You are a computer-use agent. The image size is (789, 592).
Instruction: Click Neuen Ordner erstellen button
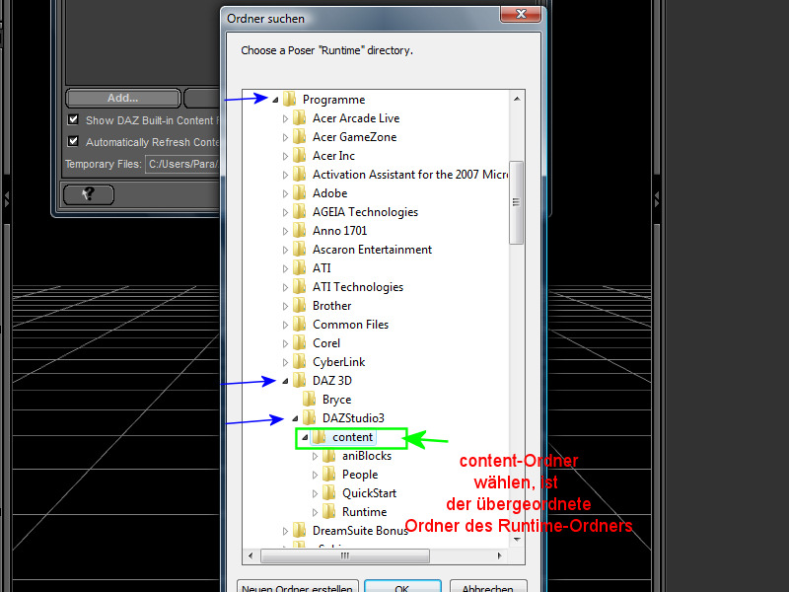pos(298,587)
